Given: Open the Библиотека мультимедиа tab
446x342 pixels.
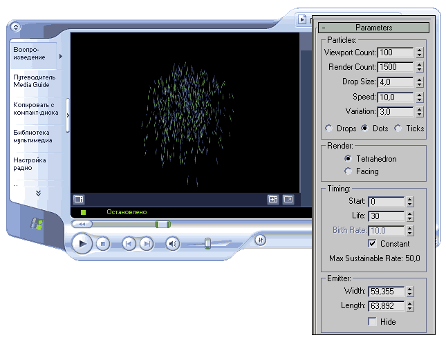Looking at the screenshot, I should coord(35,135).
